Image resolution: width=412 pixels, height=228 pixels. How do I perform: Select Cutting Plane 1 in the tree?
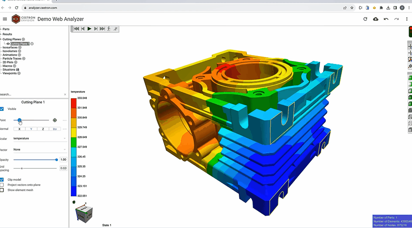(x=20, y=44)
